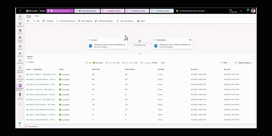This screenshot has width=272, height=136.
Task: Close the MyDataIngestionTask tab
Action: 72,11
